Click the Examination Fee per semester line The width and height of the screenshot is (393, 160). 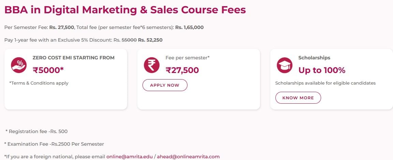click(x=54, y=144)
